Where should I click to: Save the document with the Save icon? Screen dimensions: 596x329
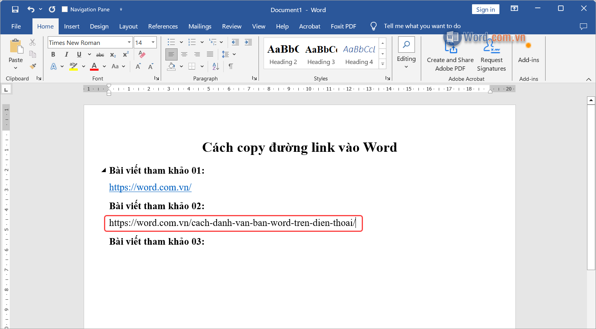click(15, 9)
